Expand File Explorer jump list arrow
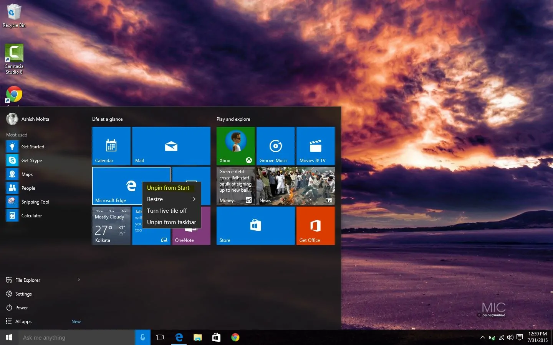Viewport: 553px width, 345px height. 79,280
